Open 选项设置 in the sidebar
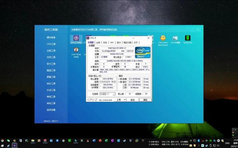The height and width of the screenshot is (148, 238). pyautogui.click(x=51, y=110)
